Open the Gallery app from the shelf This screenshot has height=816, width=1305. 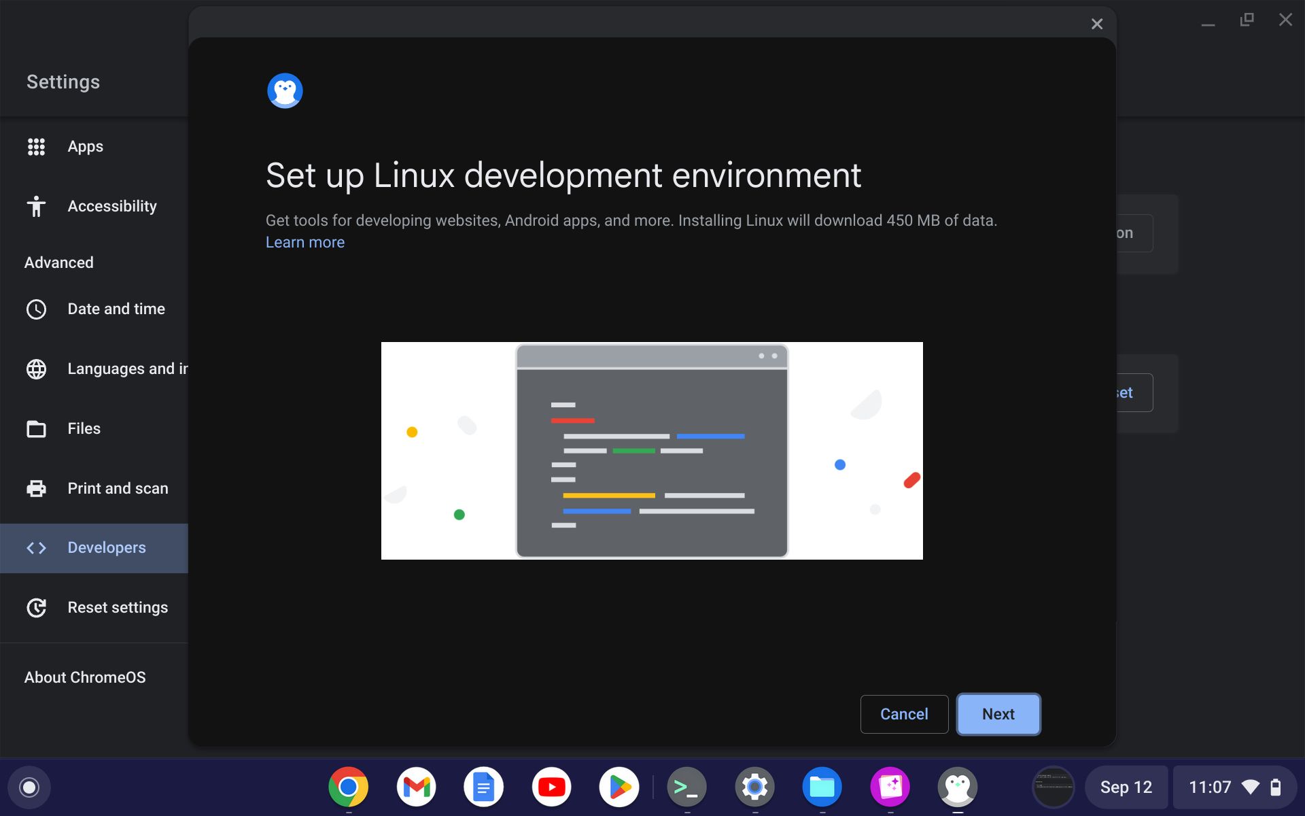[890, 787]
